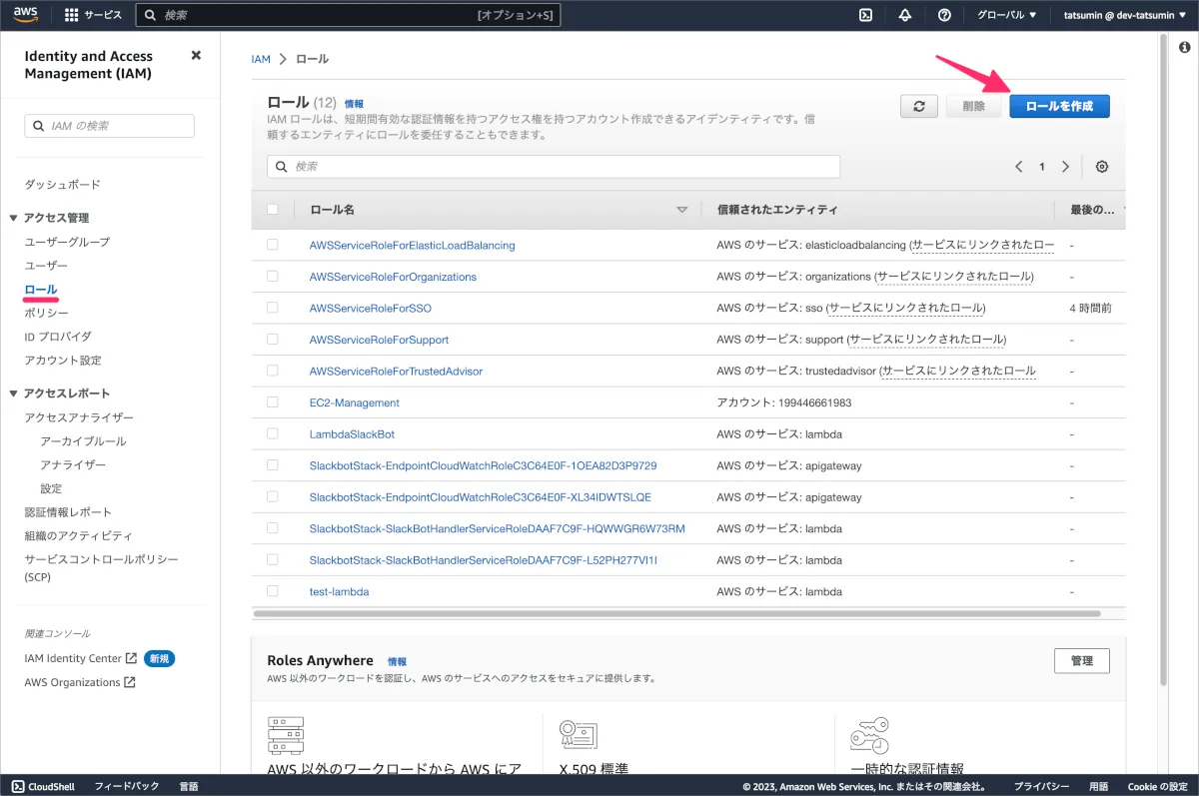This screenshot has width=1199, height=796.
Task: Open AWS Organizations external link
Action: point(80,683)
